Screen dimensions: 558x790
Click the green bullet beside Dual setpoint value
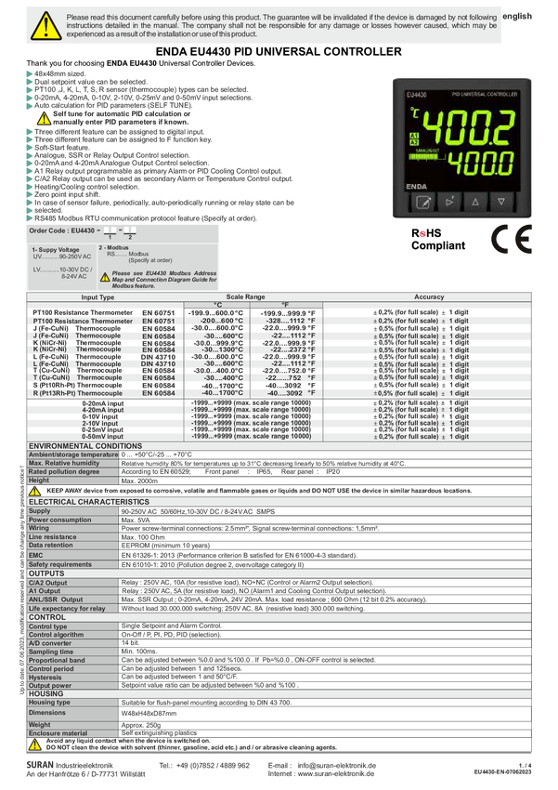pyautogui.click(x=29, y=82)
